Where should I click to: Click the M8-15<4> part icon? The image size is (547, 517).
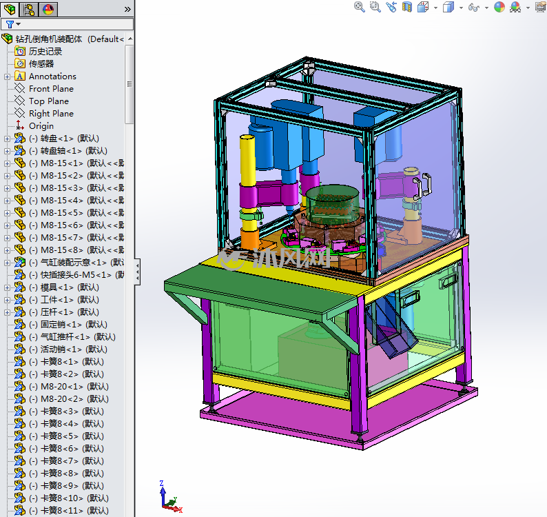coord(20,200)
